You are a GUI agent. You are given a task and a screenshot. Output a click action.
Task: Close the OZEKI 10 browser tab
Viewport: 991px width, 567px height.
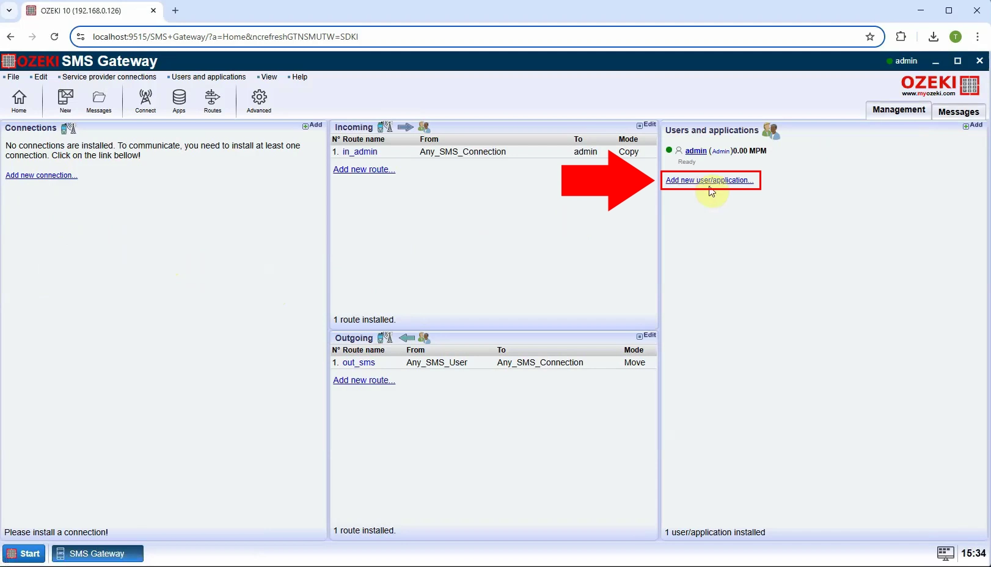[x=153, y=10]
